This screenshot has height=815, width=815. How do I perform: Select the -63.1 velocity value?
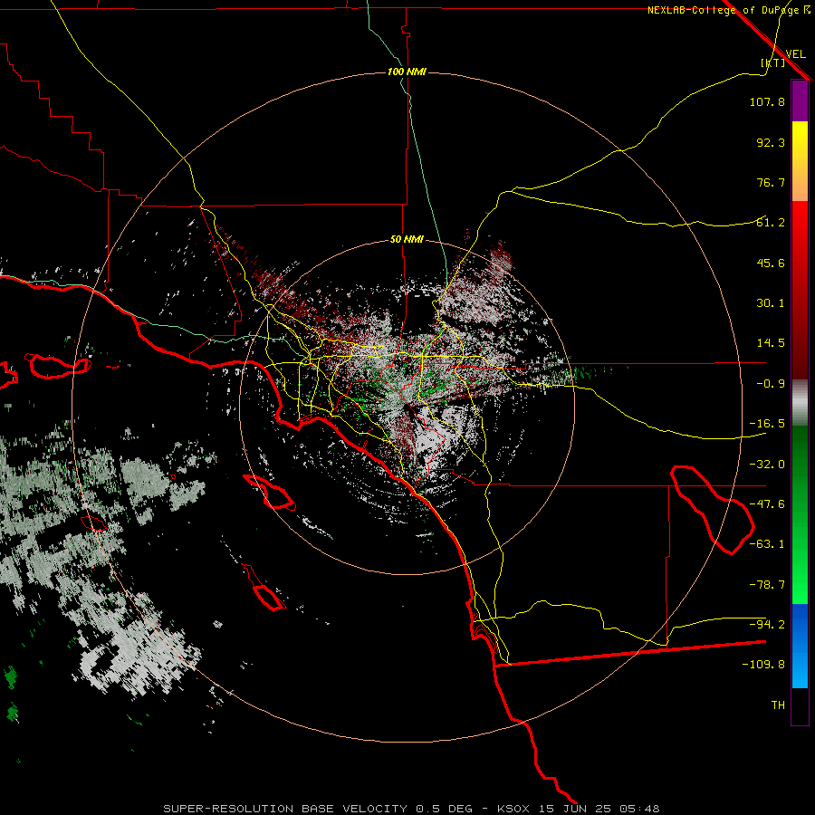(x=767, y=544)
